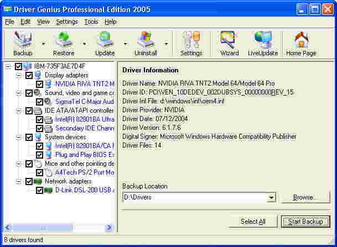Uncheck the Secondary IDE Channel checkbox
Image resolution: width=337 pixels, height=247 pixels.
[39, 128]
